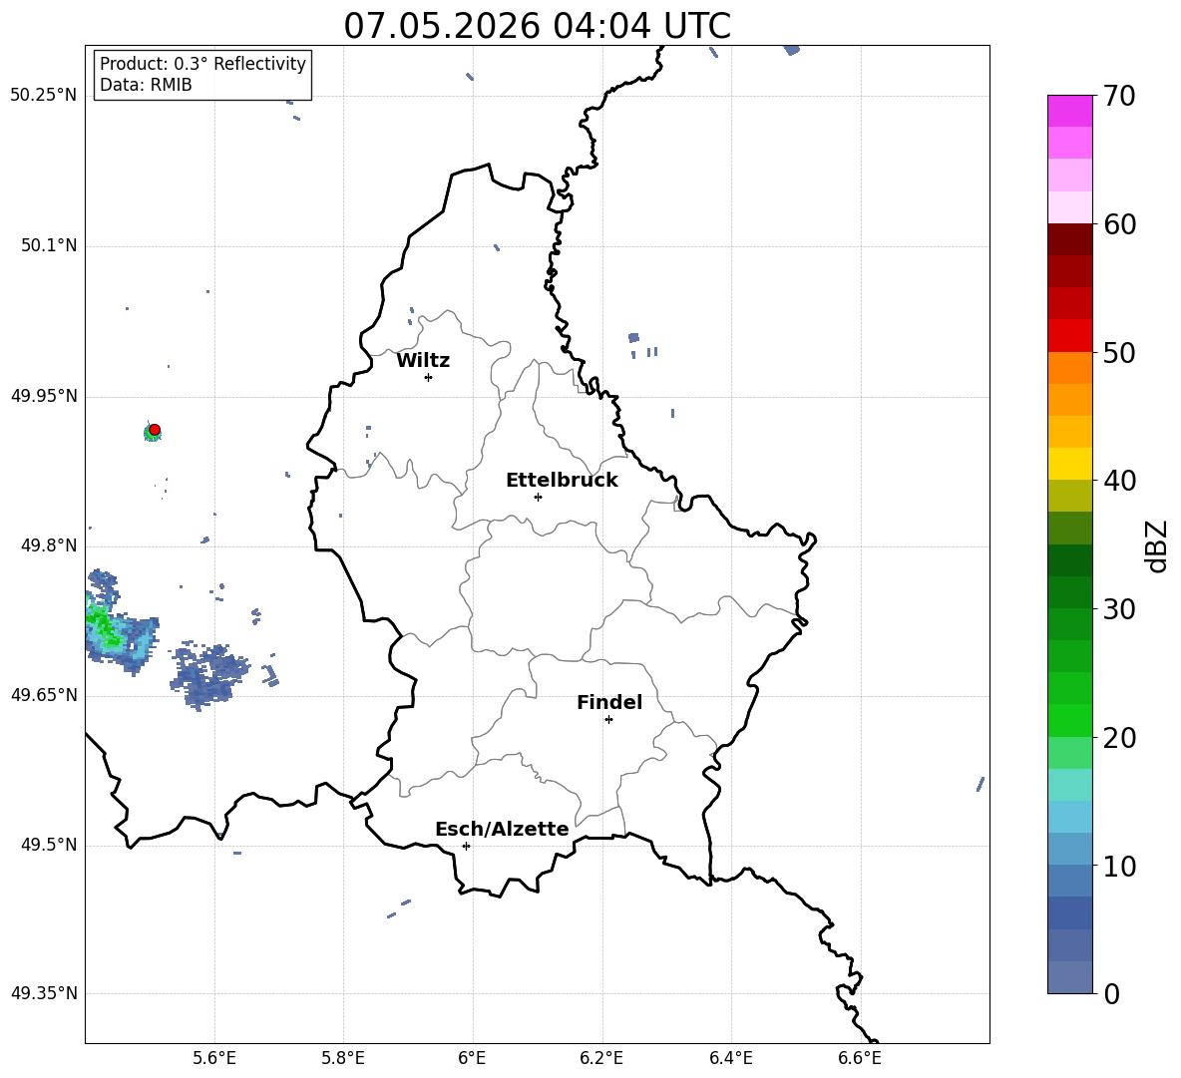
Task: Select the Ettelbruck city label
Action: click(562, 481)
